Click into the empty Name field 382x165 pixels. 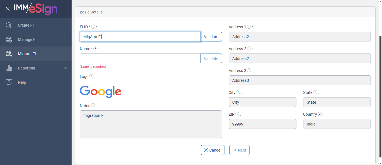[x=140, y=59]
